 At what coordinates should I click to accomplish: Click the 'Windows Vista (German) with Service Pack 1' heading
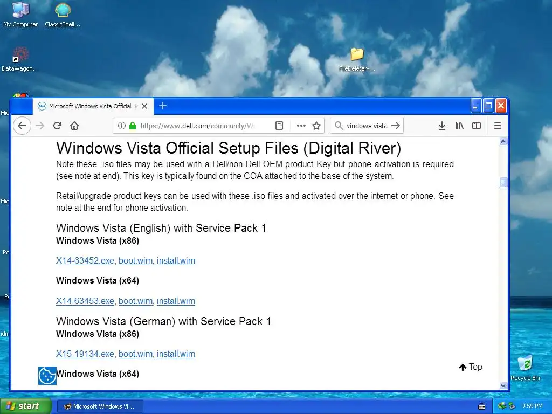(x=164, y=321)
